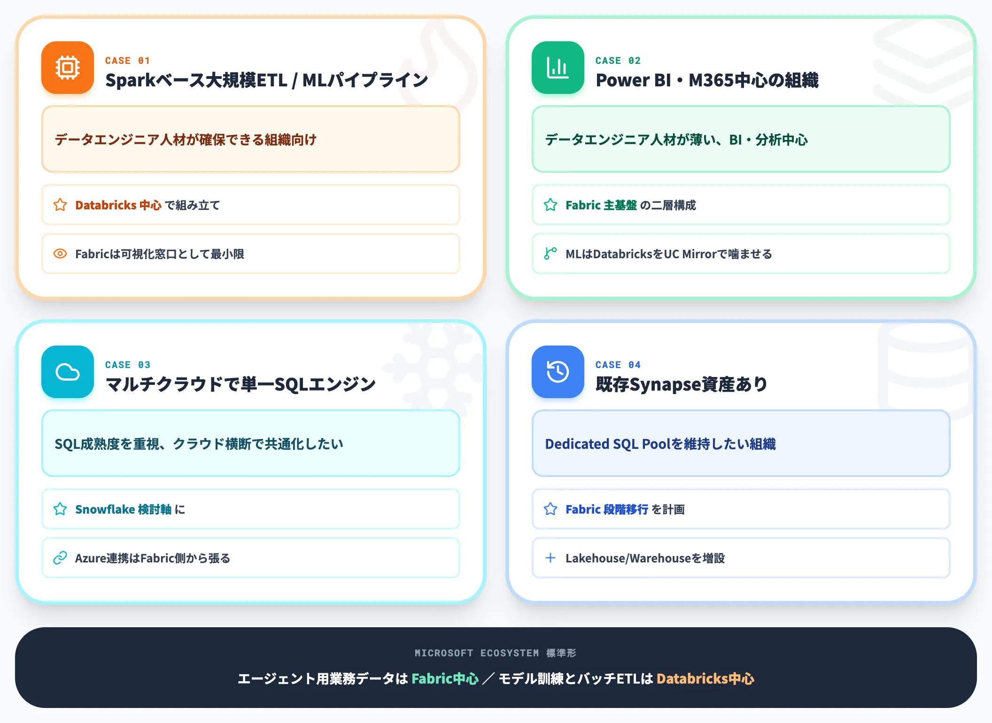Click the heading マルチクラウドで単一SQLエンジン
This screenshot has height=723, width=992.
pyautogui.click(x=240, y=385)
